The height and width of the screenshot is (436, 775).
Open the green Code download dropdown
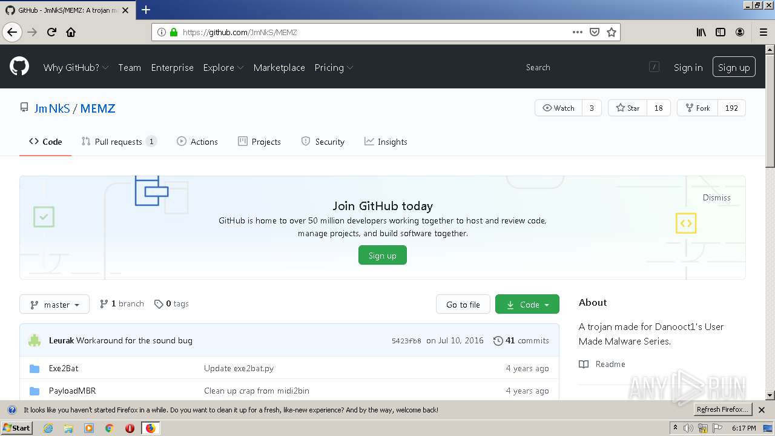[x=527, y=305]
